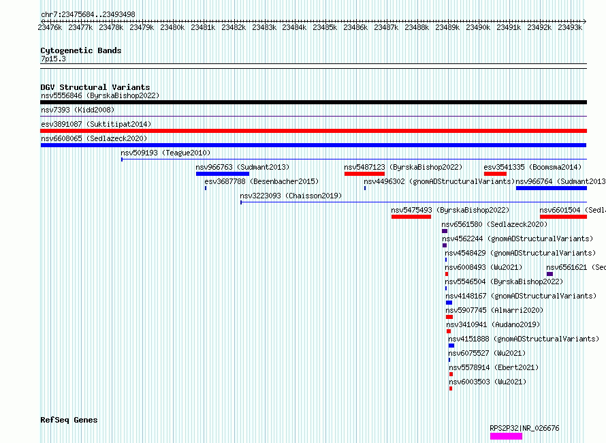Click the 23485k ruler position label
This screenshot has height=443, width=606.
[x=325, y=27]
